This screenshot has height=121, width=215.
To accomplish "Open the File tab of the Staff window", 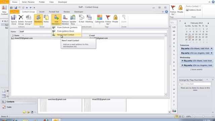I will click(14, 12).
